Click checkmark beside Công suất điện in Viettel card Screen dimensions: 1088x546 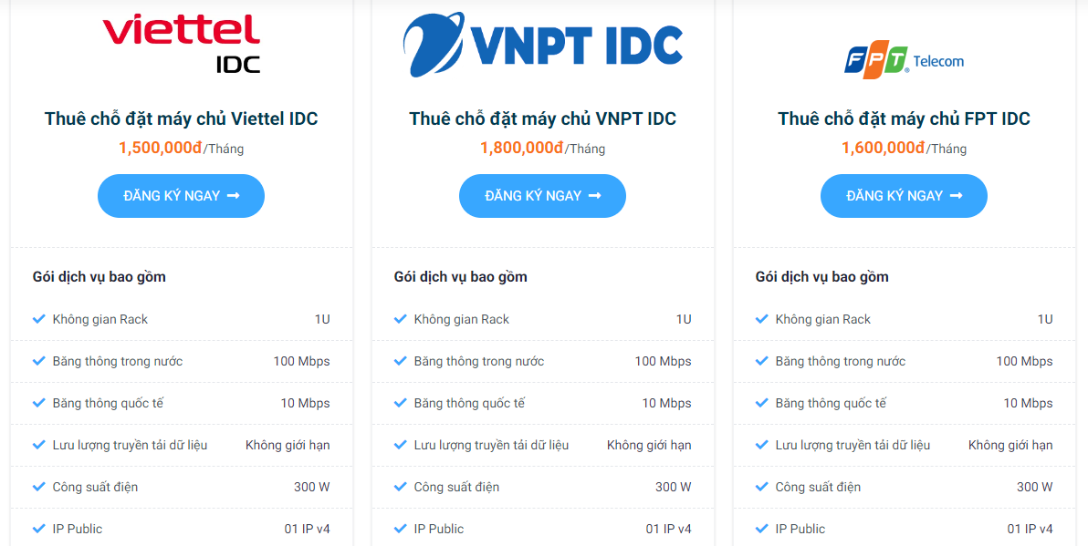[39, 487]
